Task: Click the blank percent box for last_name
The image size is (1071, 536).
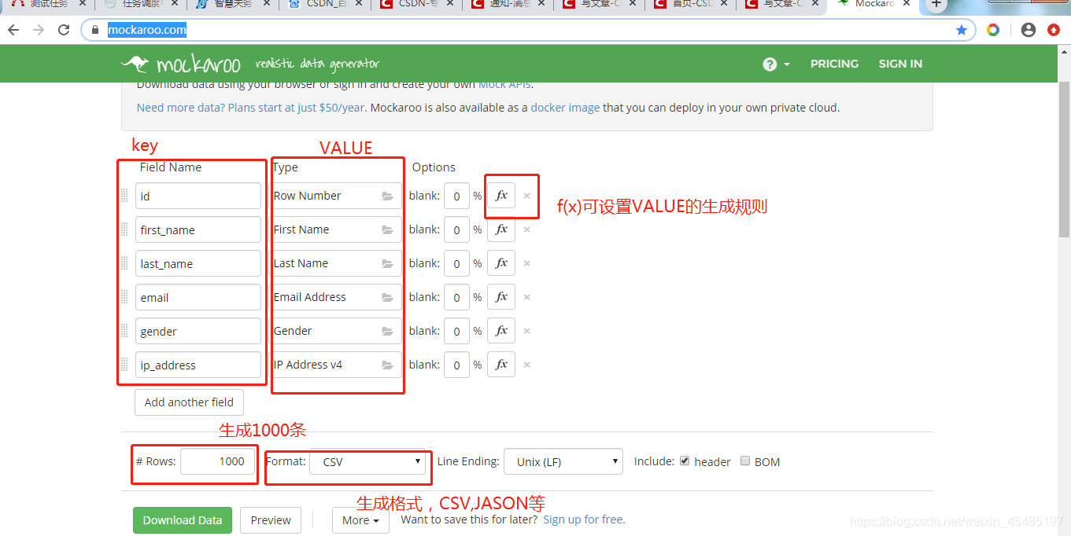Action: pos(456,263)
